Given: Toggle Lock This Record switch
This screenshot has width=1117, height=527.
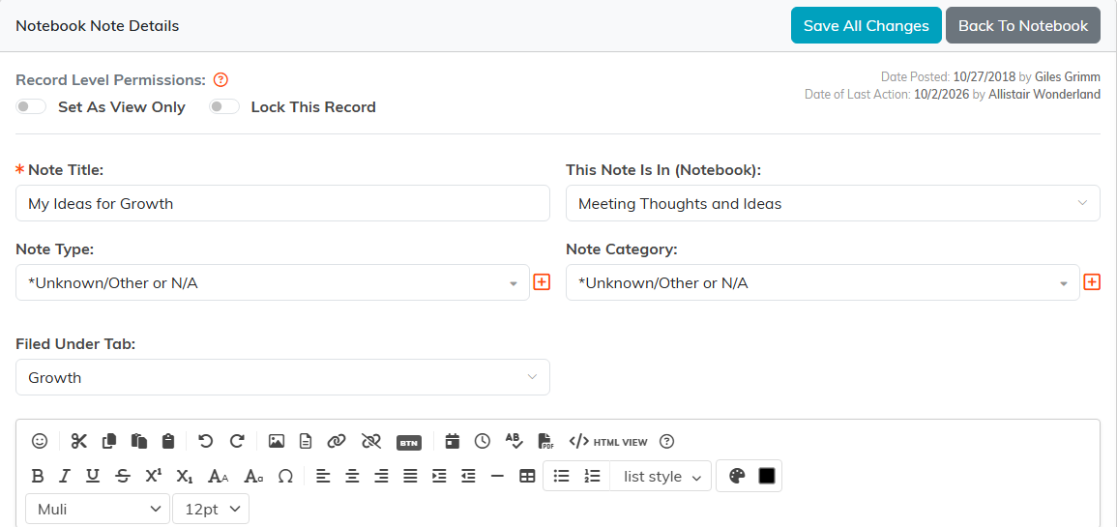Looking at the screenshot, I should (x=223, y=106).
